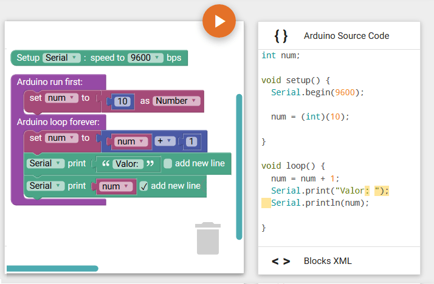Click the trash can icon
This screenshot has height=284, width=434.
207,238
